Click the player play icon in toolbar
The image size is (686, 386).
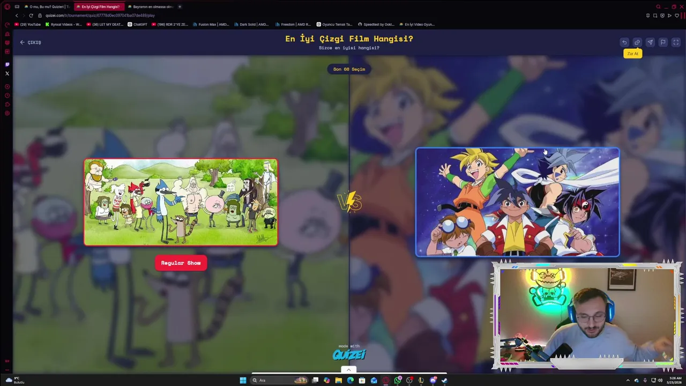[x=669, y=16]
